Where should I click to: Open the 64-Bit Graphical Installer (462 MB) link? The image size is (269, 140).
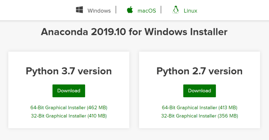coord(69,108)
